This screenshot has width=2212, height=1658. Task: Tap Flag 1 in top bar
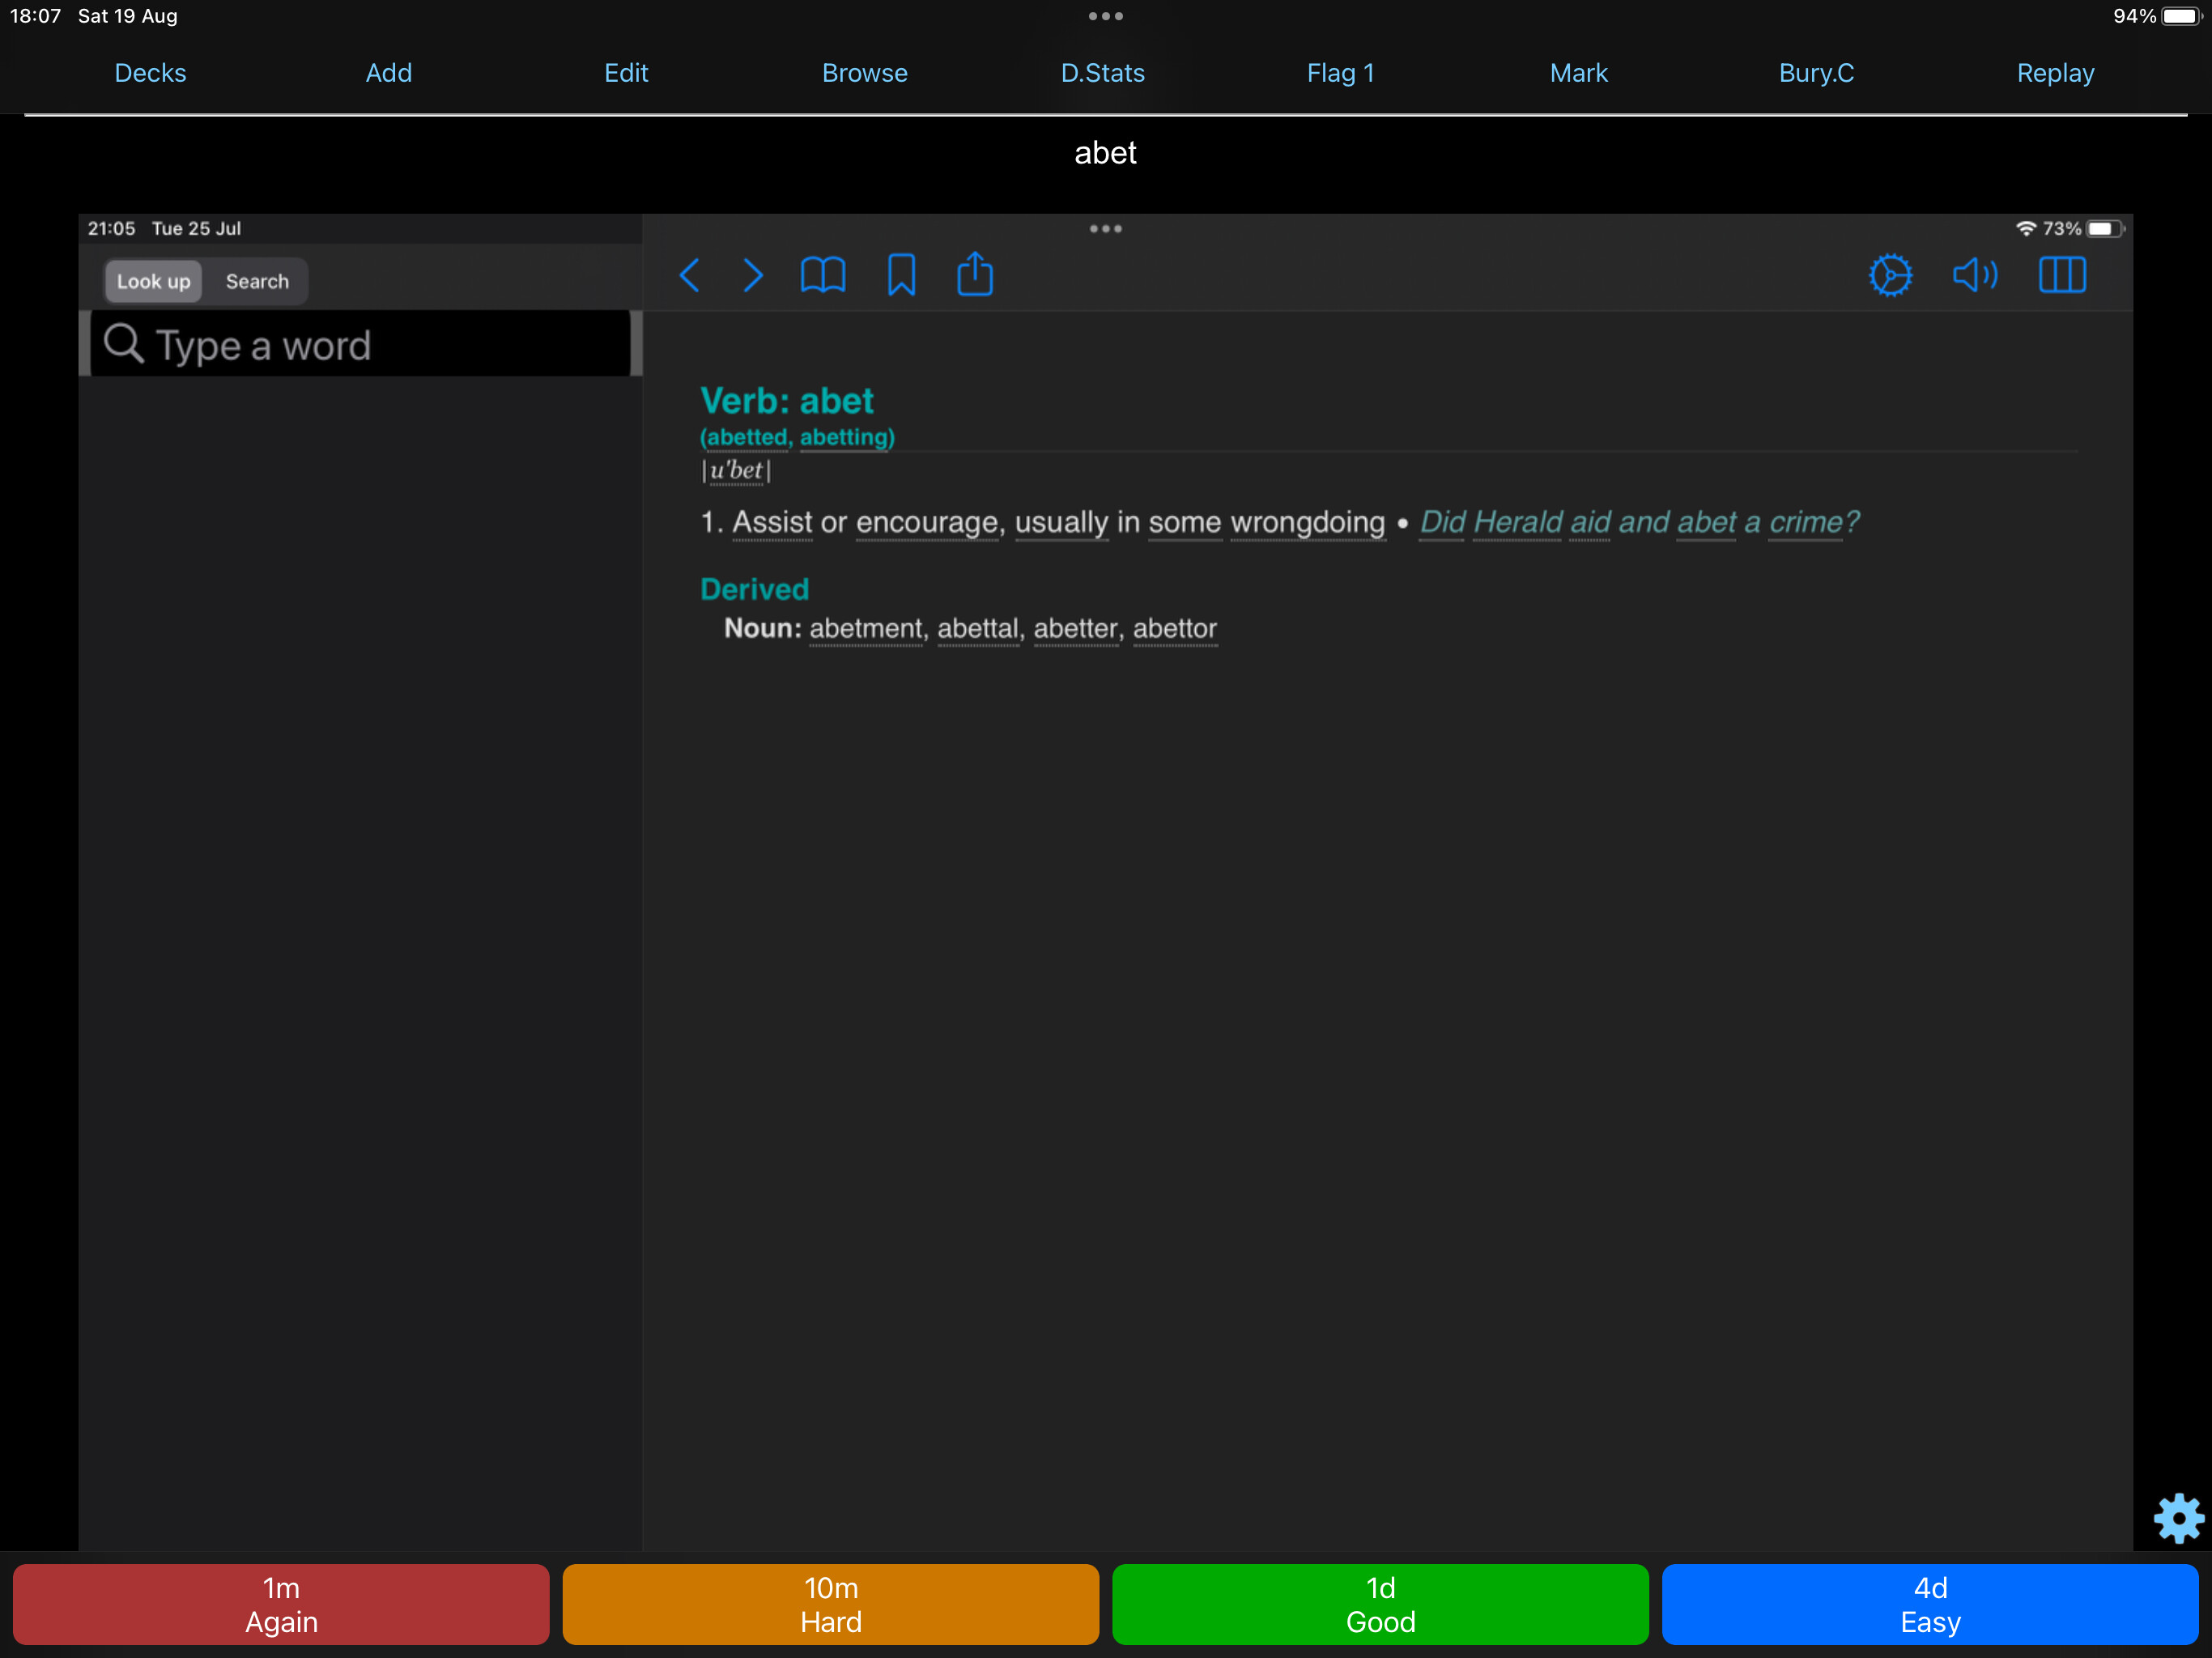pos(1340,73)
